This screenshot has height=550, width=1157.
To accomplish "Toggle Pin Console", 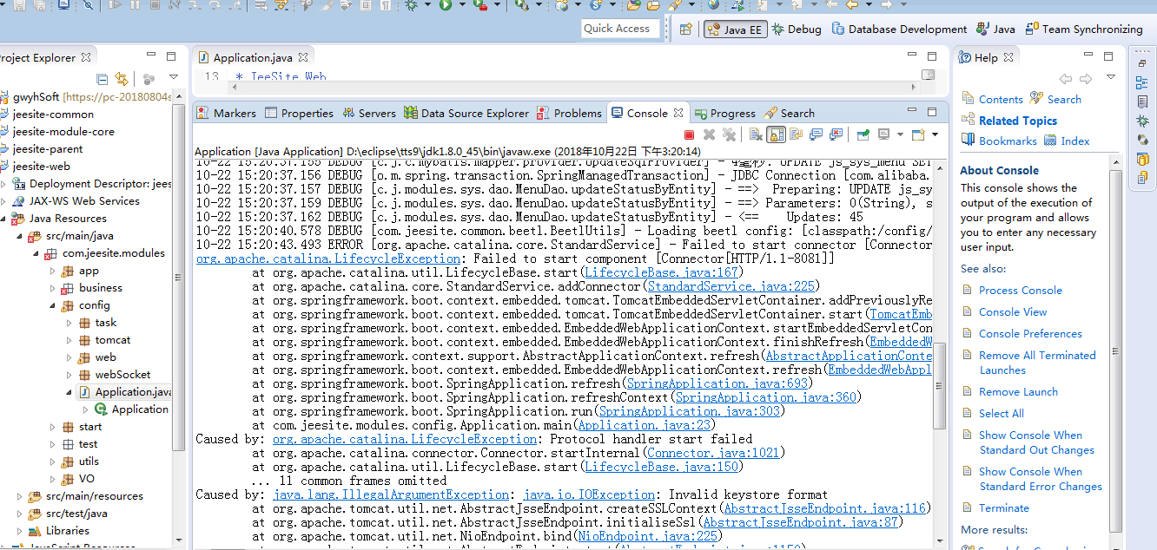I will 863,134.
